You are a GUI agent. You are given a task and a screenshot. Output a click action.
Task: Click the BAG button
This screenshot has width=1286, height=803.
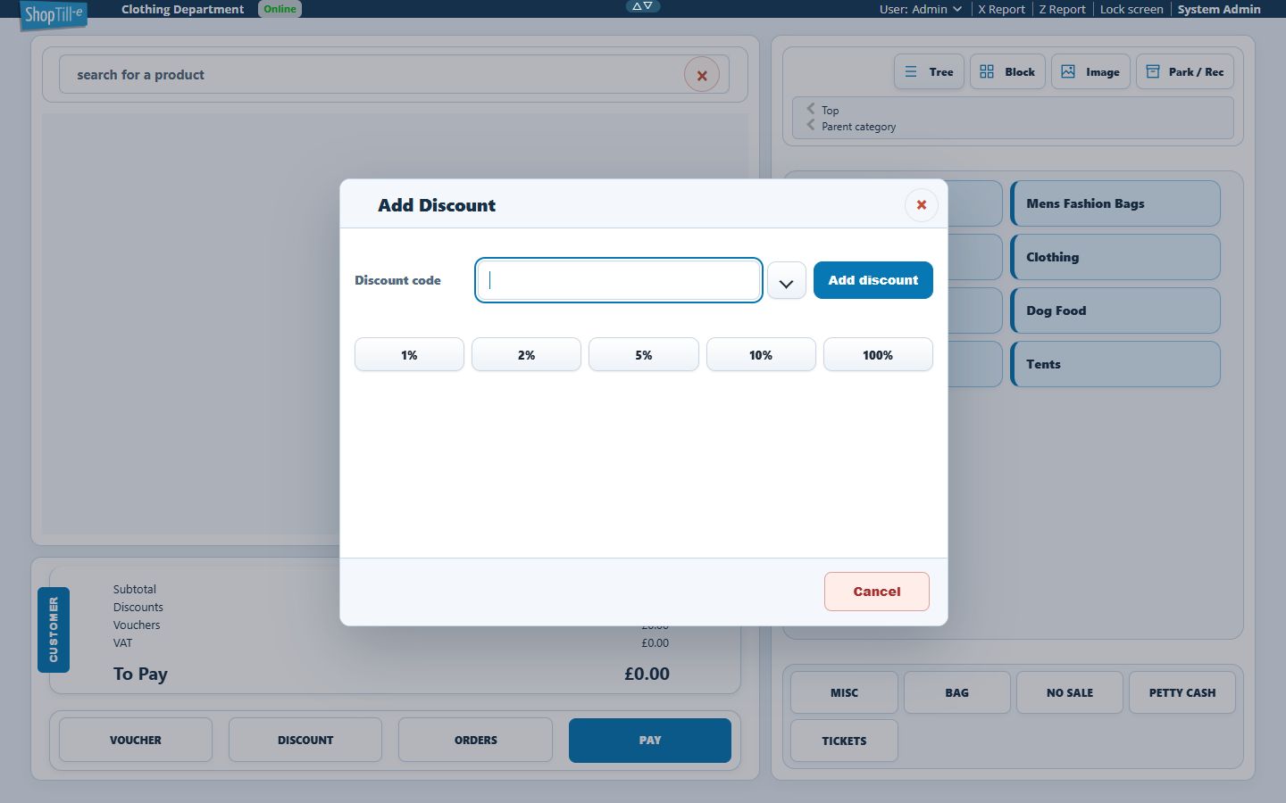point(956,692)
